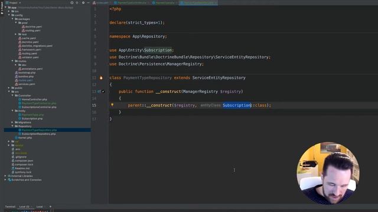Image resolution: width=378 pixels, height=212 pixels.
Task: Open framework.yaml file
Action: tap(31, 49)
